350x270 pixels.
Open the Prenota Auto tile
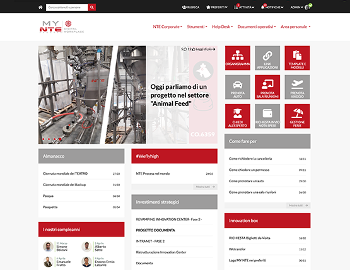point(238,87)
